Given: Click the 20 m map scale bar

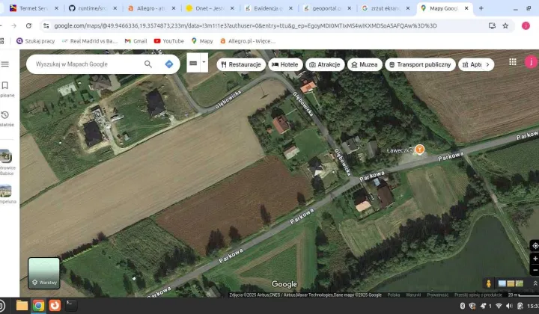Looking at the screenshot, I should (523, 295).
